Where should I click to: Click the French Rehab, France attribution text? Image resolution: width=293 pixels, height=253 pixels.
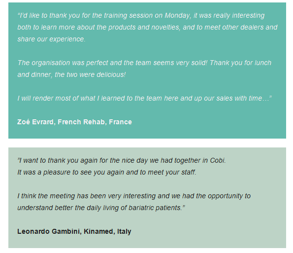pos(95,122)
